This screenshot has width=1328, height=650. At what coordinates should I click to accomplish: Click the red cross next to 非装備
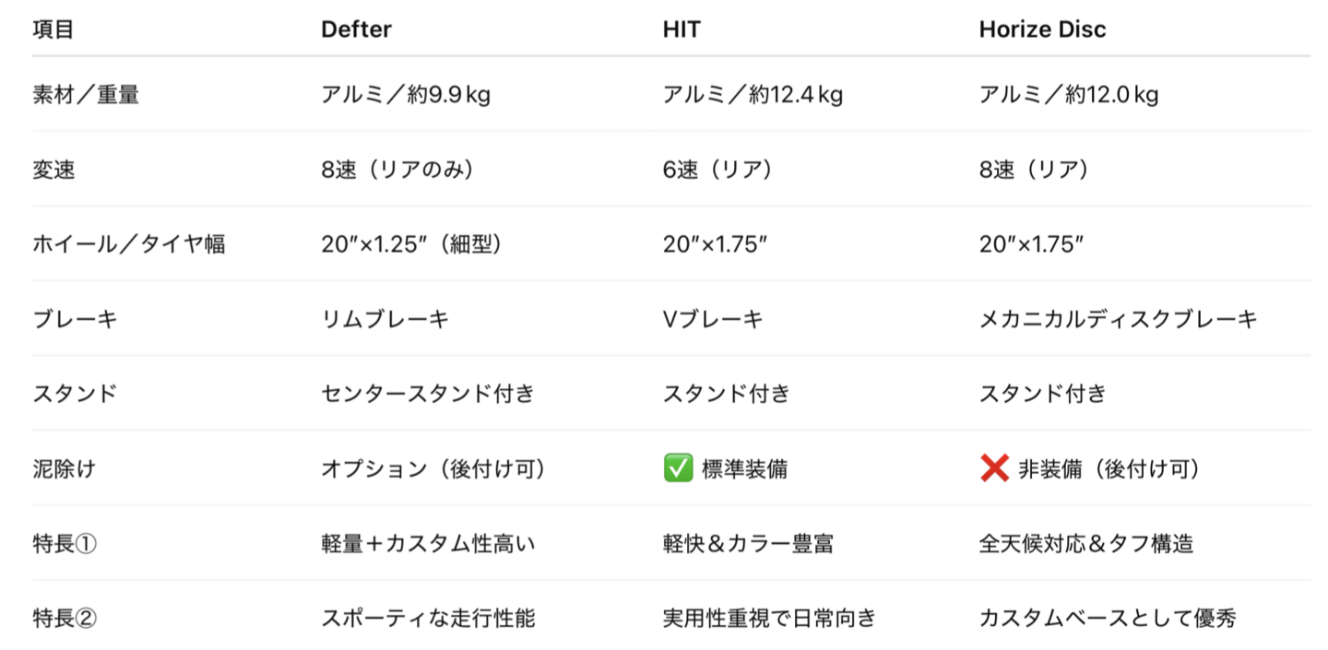[994, 469]
